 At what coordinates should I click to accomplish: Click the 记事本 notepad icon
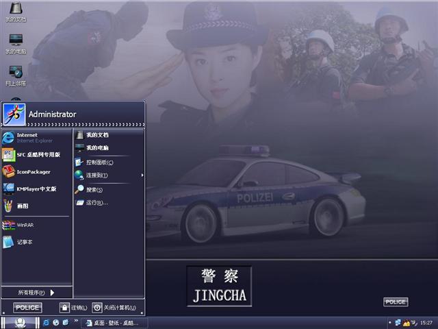click(8, 242)
